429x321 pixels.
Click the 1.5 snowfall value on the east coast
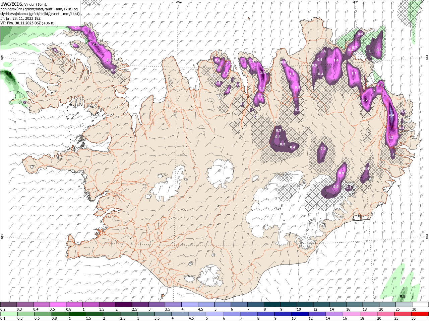(390, 137)
